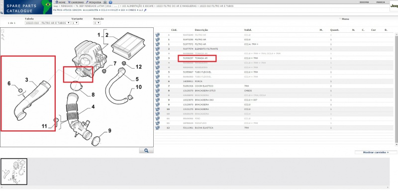
Task: Open CARRINHO in top menu
Action: [76, 2]
